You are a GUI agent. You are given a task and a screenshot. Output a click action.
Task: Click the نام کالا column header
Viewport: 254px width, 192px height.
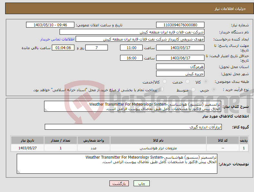(158, 140)
